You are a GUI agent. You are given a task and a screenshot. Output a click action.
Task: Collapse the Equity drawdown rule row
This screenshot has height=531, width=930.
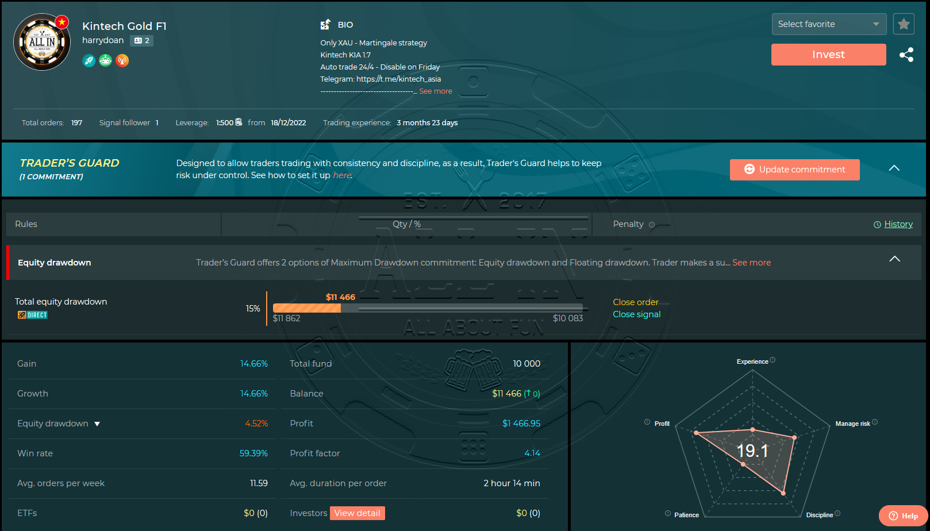895,259
